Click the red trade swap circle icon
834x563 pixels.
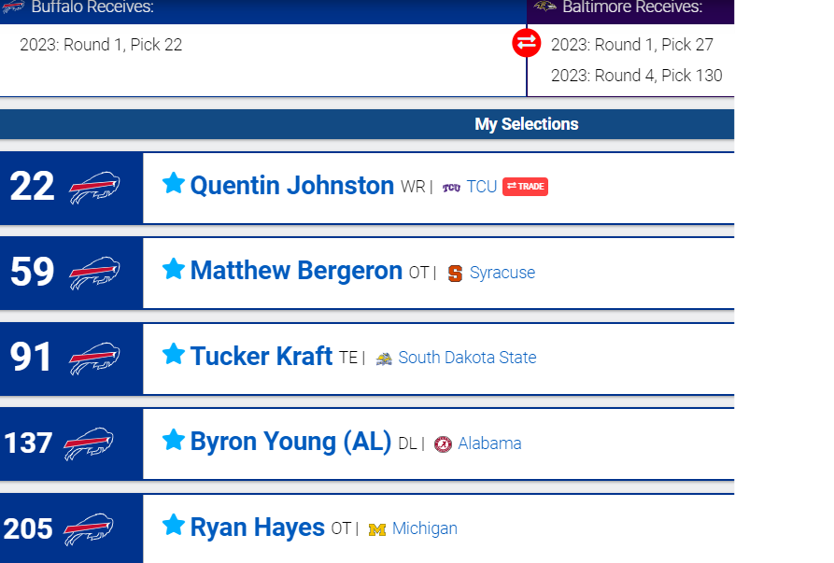point(527,43)
